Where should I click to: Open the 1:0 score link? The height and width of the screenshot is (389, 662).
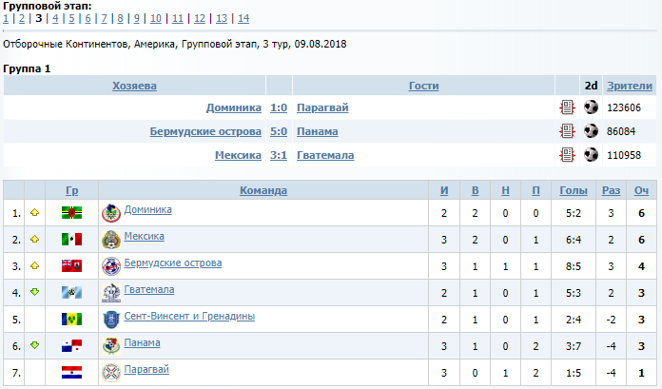(x=279, y=107)
